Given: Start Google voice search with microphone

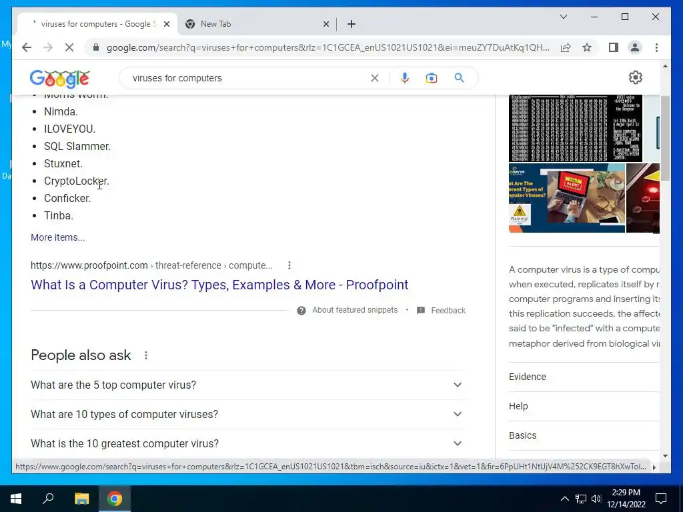Looking at the screenshot, I should click(405, 78).
